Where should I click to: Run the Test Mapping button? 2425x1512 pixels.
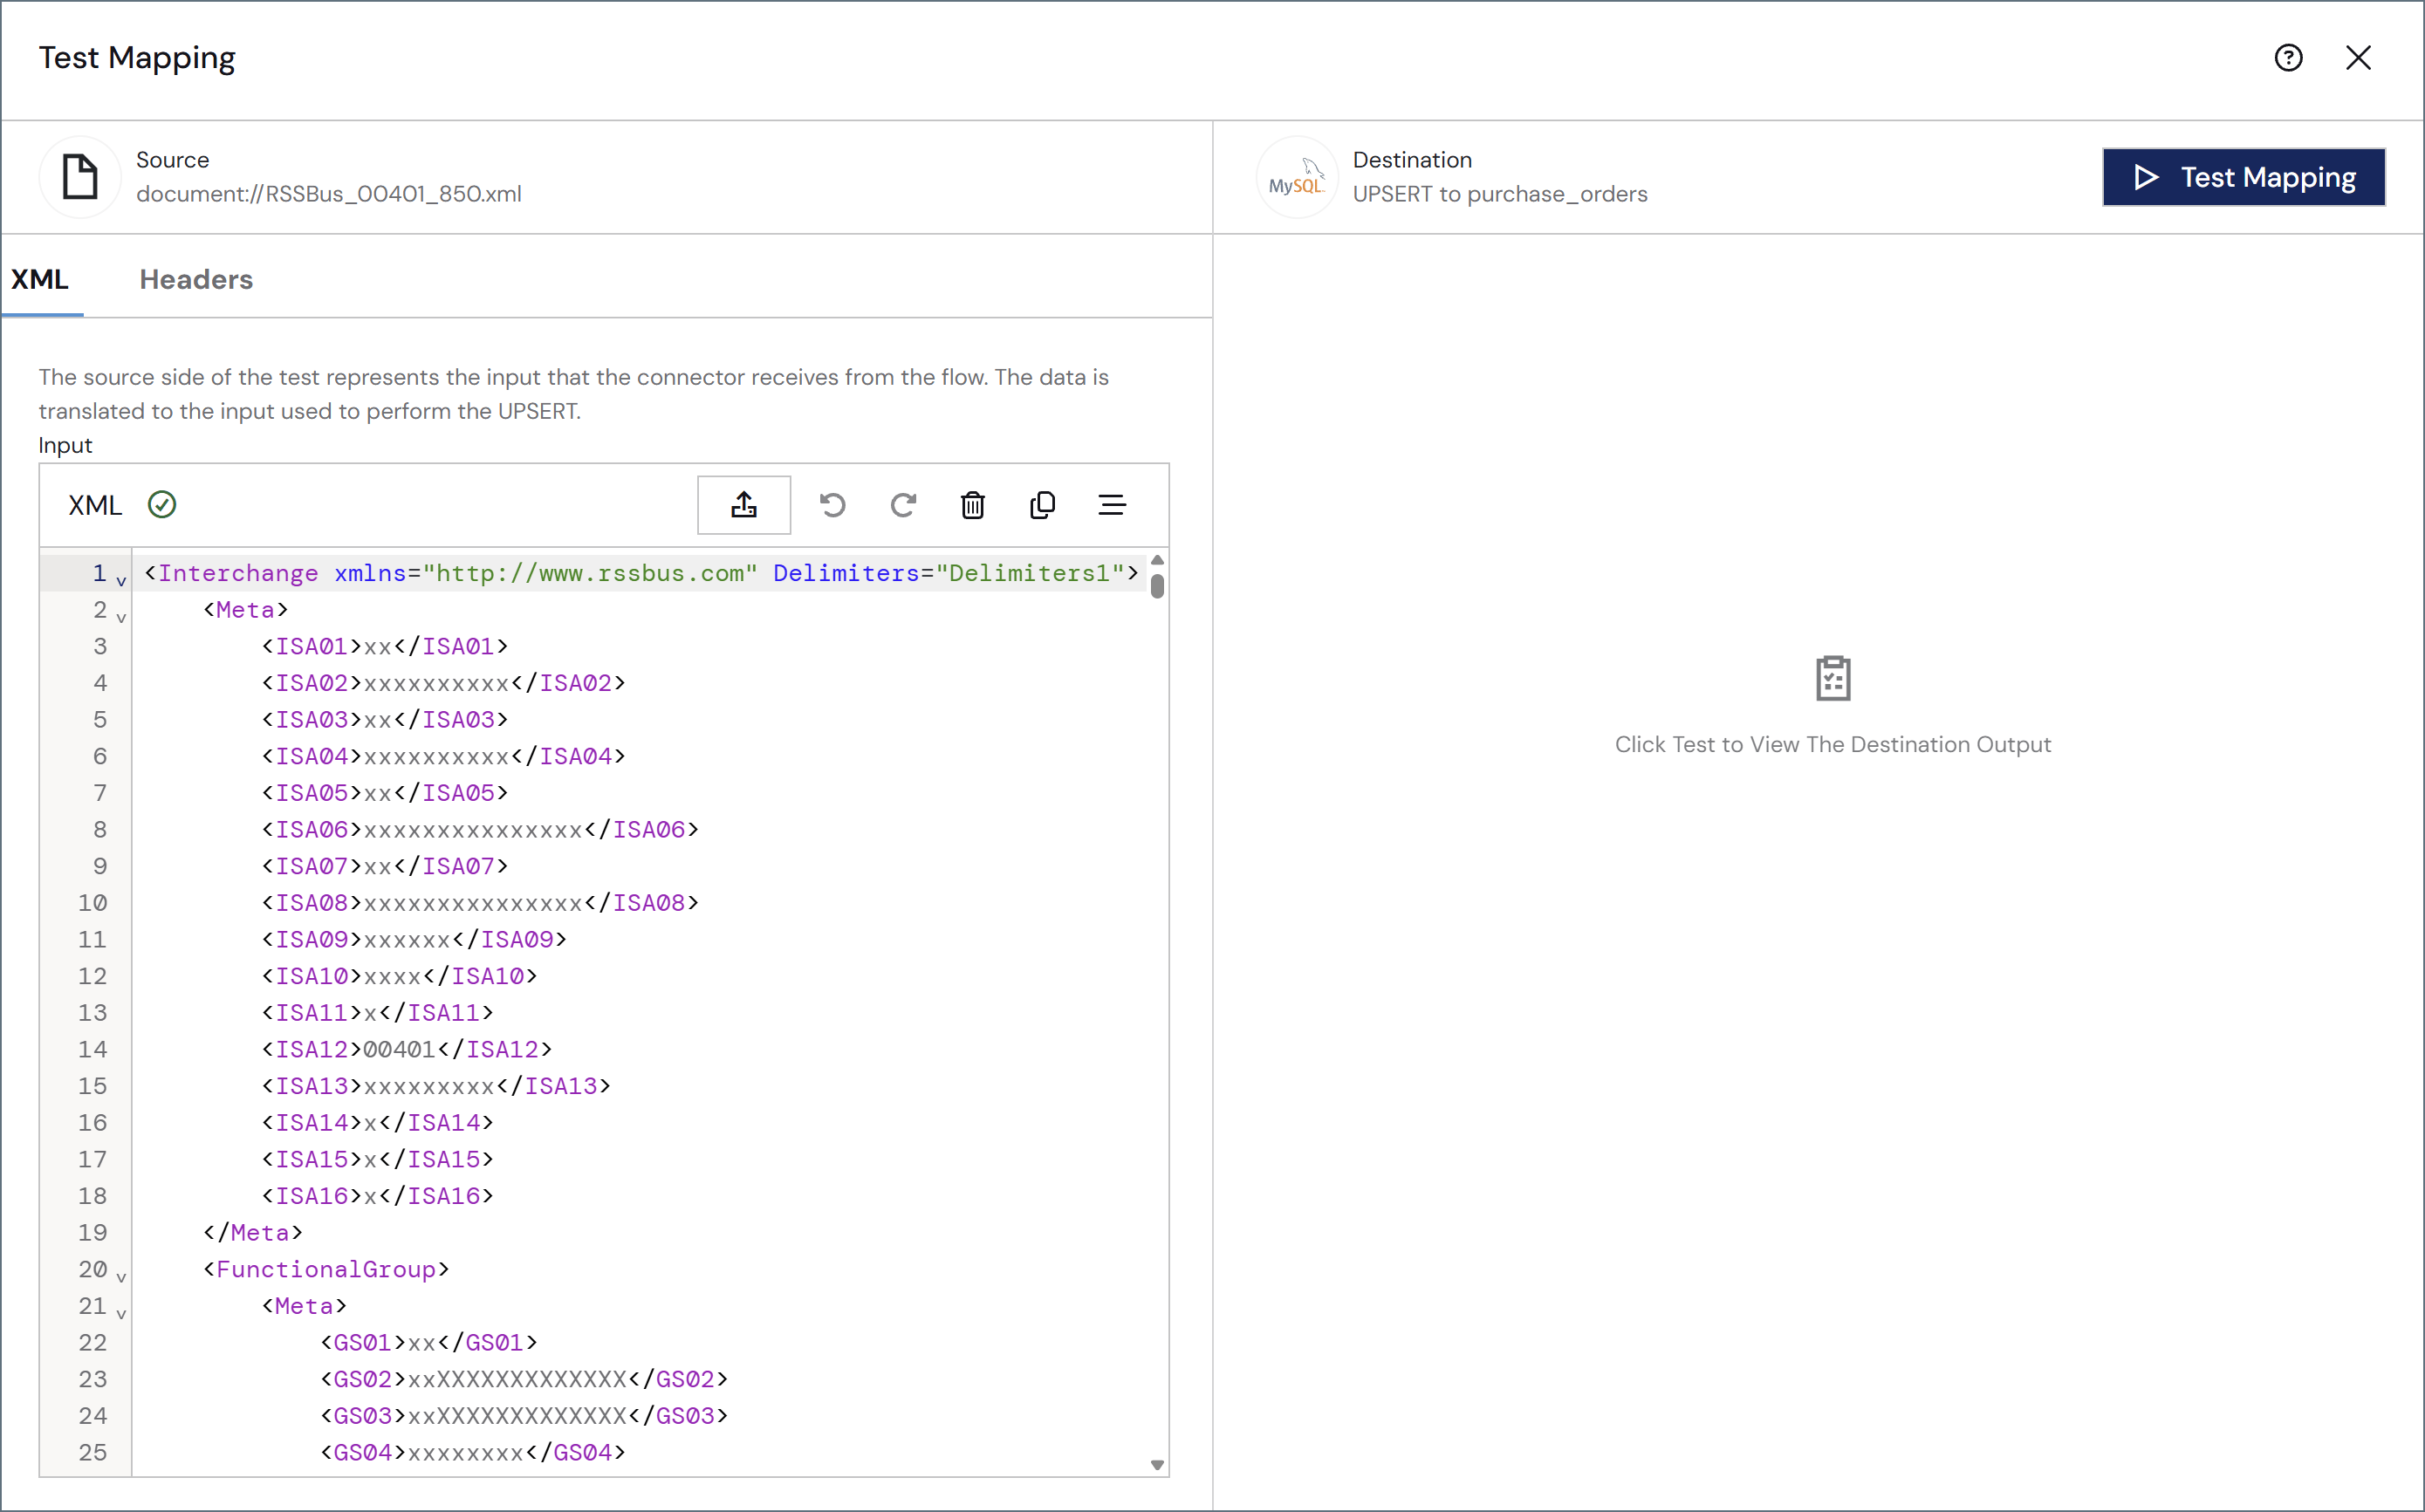[x=2243, y=177]
